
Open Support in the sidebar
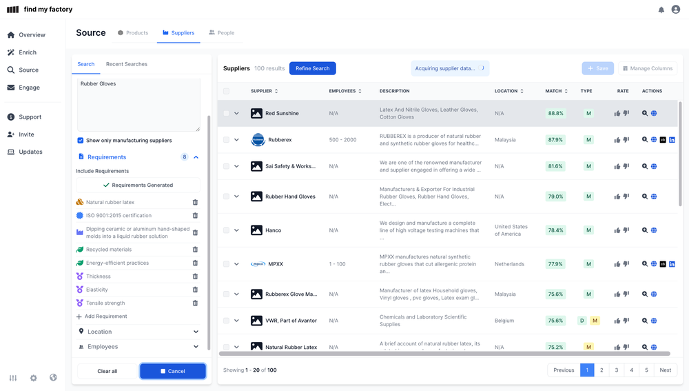coord(25,117)
